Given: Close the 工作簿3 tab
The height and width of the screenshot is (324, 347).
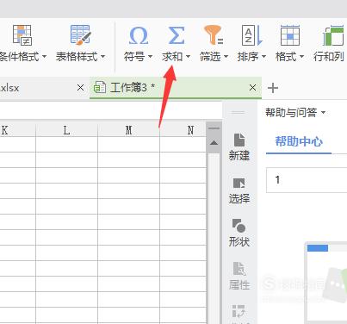Looking at the screenshot, I should click(x=252, y=88).
